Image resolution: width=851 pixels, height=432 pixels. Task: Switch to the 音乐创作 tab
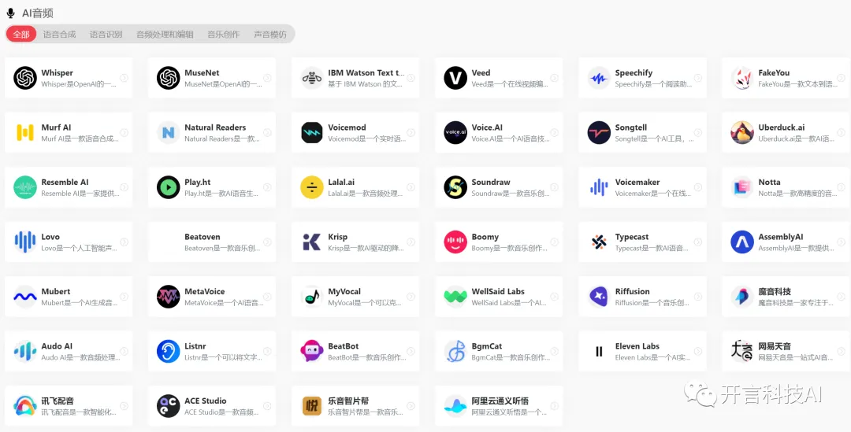pos(224,34)
